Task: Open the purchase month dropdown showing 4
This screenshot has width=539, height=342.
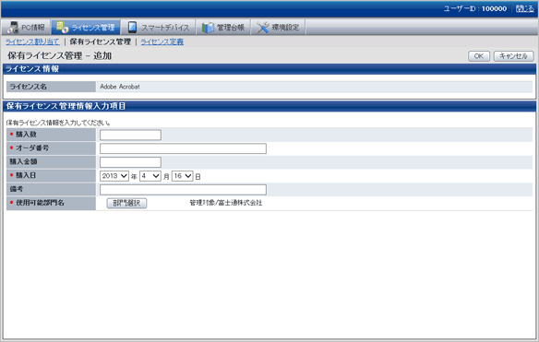Action: (150, 176)
